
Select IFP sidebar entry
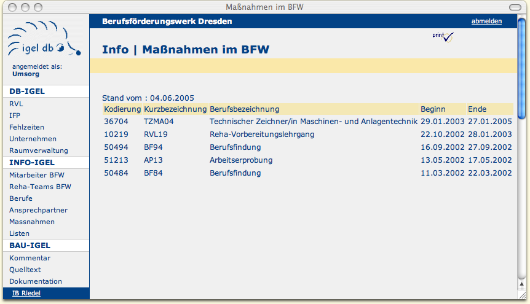pyautogui.click(x=15, y=115)
